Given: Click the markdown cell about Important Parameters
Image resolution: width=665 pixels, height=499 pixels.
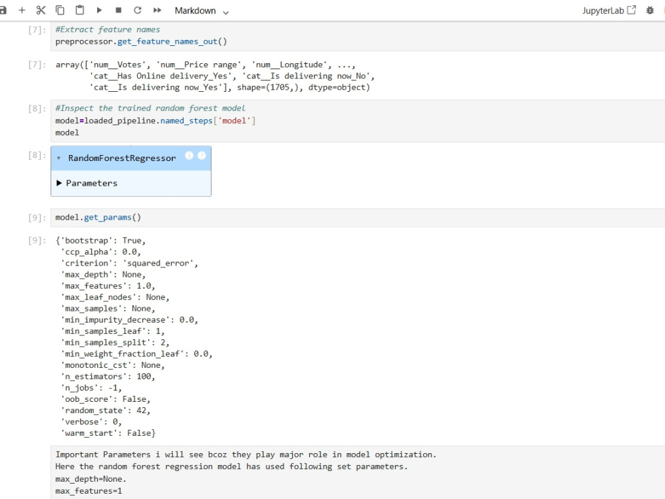Looking at the screenshot, I should [x=358, y=472].
